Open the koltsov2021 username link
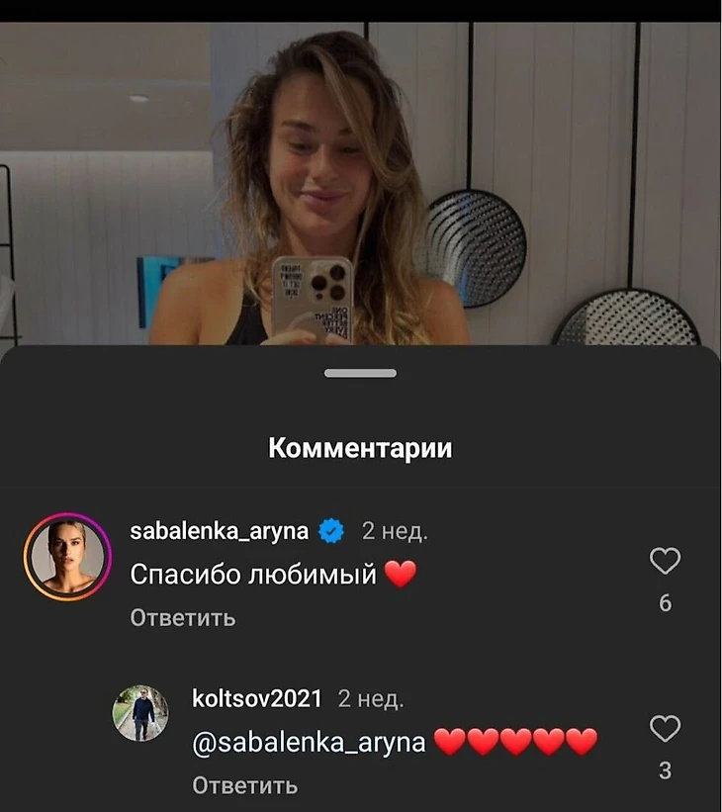 [257, 698]
